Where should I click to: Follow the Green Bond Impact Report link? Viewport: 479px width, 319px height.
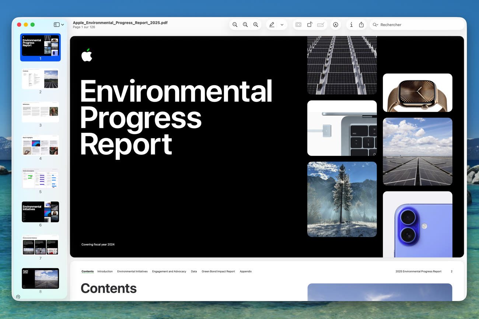point(218,271)
